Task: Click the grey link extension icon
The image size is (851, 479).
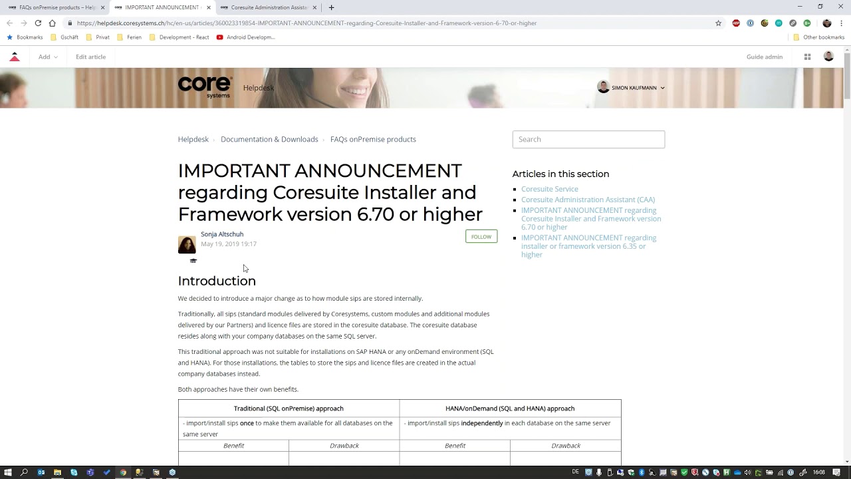Action: (x=792, y=23)
